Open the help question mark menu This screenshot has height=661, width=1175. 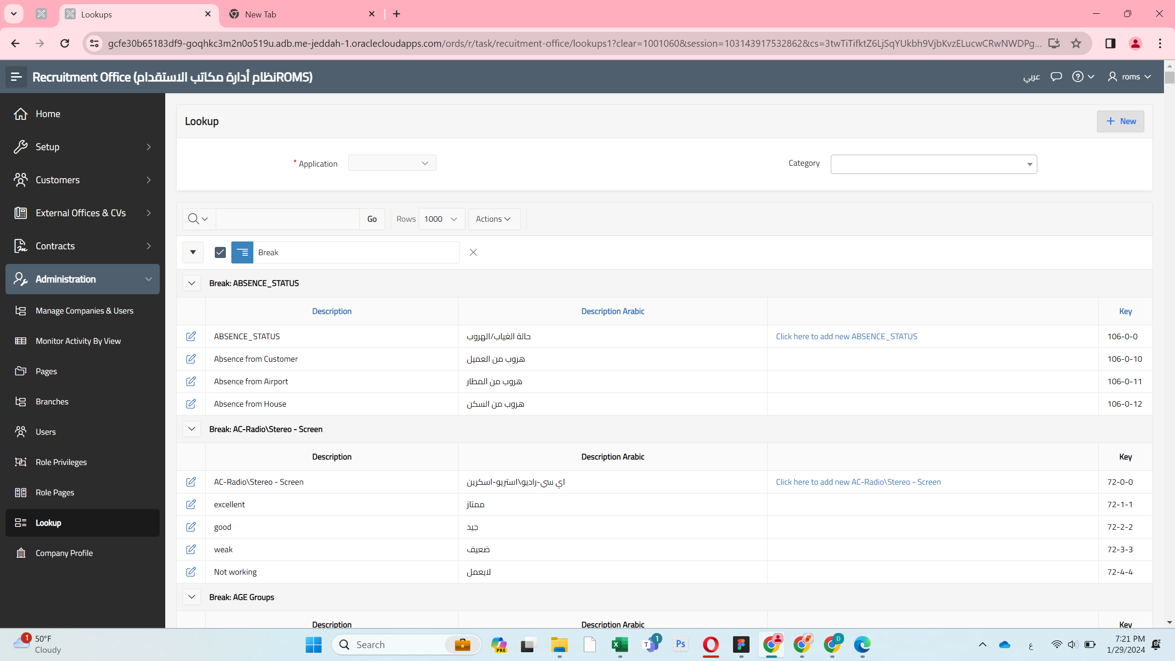(x=1083, y=77)
